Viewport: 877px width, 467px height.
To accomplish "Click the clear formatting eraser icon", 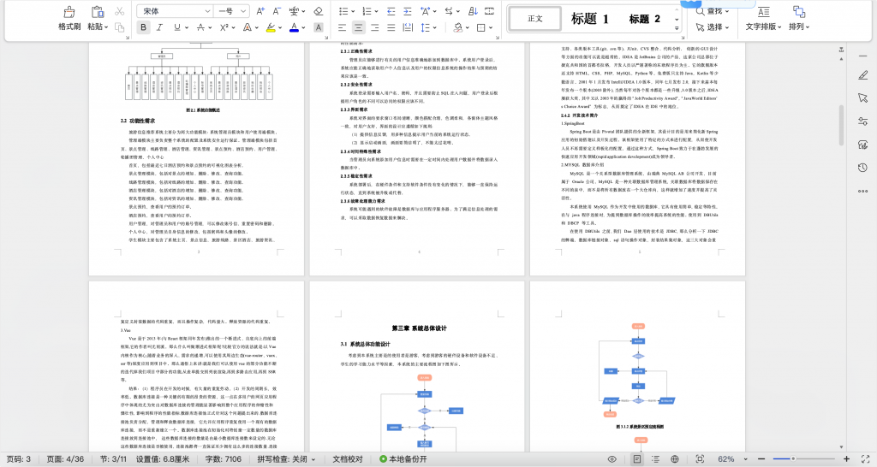I will click(319, 11).
